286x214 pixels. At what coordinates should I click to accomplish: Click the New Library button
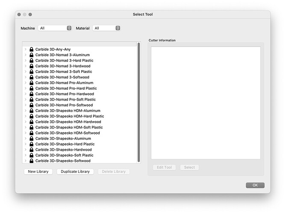pyautogui.click(x=38, y=172)
